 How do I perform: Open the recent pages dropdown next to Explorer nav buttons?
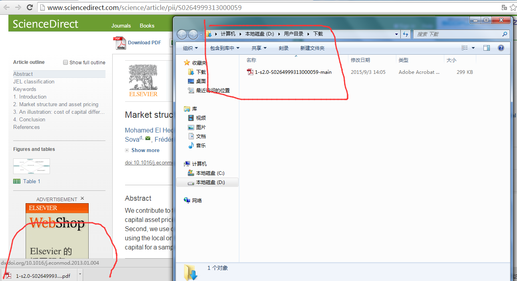coord(201,35)
